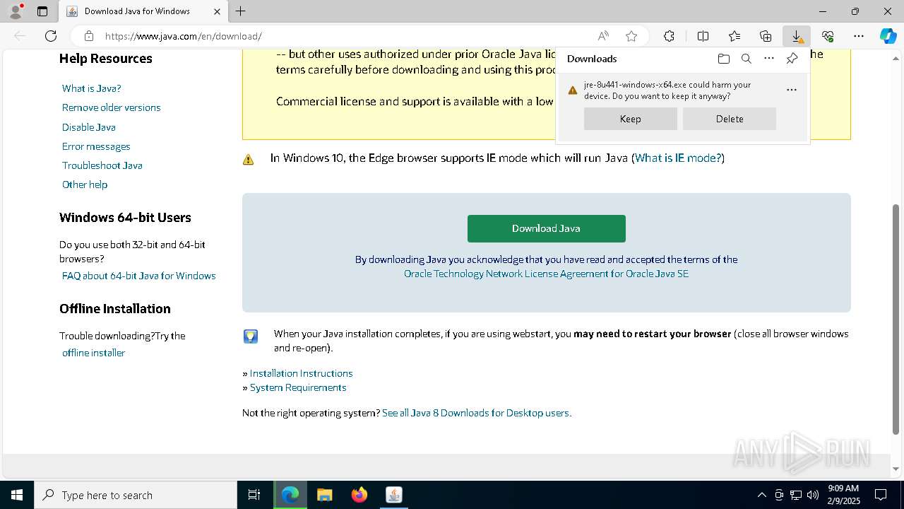Open FAQ about 64-bit Java for Windows

coord(139,276)
